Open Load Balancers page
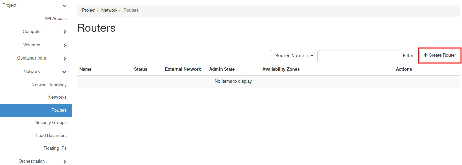The image size is (462, 165). tap(51, 136)
